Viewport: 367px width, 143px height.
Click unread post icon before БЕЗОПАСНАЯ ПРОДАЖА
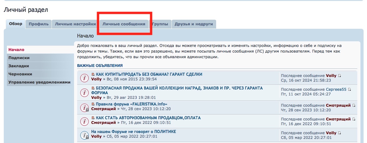[x=93, y=88]
